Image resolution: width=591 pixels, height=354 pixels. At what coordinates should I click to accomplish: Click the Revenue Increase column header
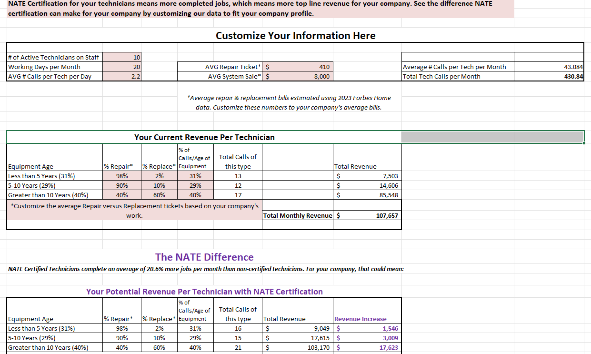coord(361,319)
